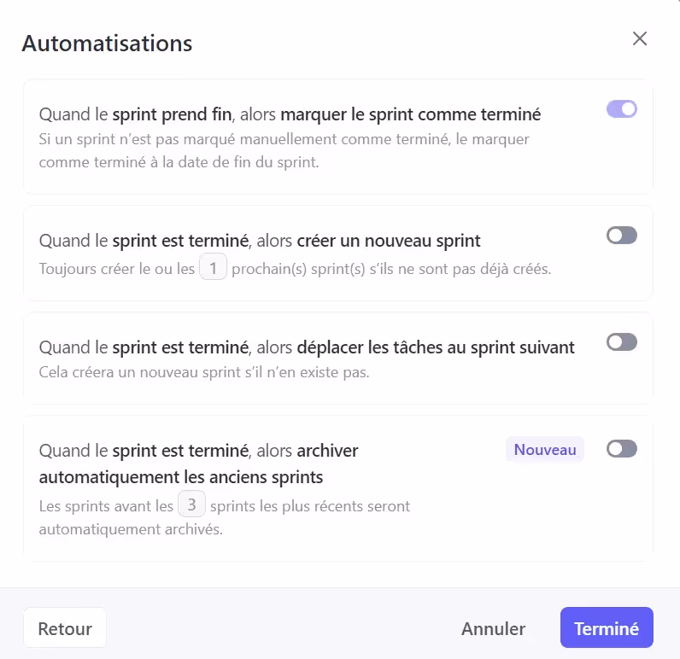This screenshot has width=680, height=659.
Task: Turn on moving tasks to next sprint
Action: [621, 342]
